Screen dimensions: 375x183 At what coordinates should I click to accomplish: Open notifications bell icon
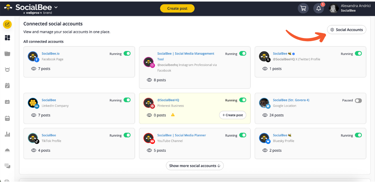318,8
